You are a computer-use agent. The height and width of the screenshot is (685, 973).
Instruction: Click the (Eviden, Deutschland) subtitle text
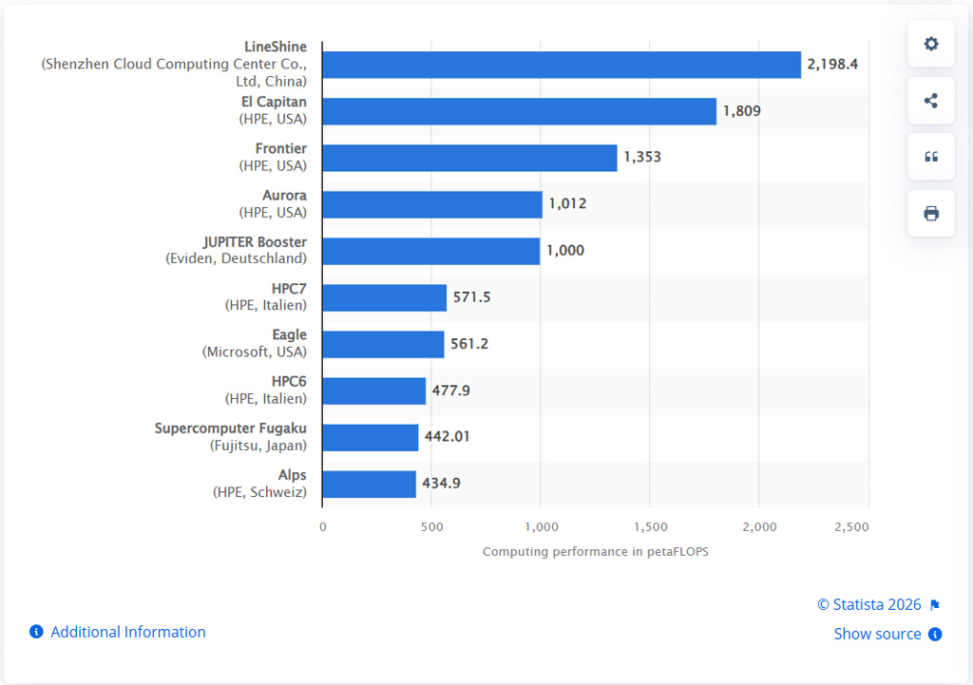click(236, 258)
